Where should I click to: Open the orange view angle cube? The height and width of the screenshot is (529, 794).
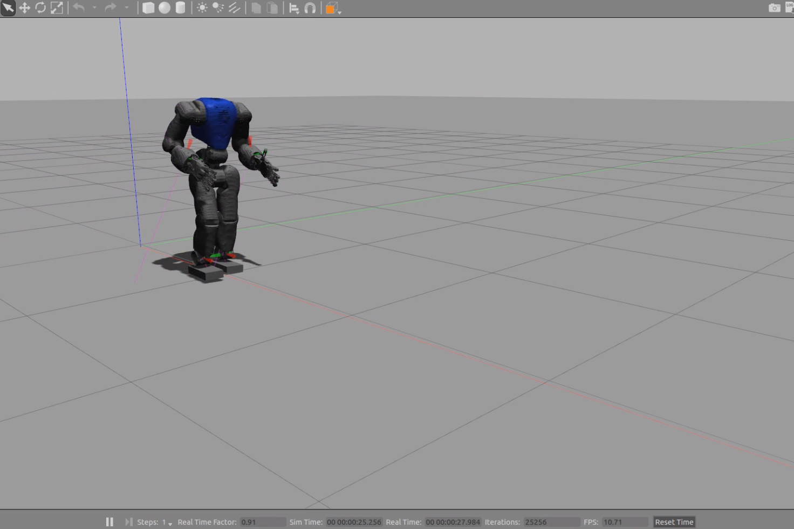pos(331,8)
